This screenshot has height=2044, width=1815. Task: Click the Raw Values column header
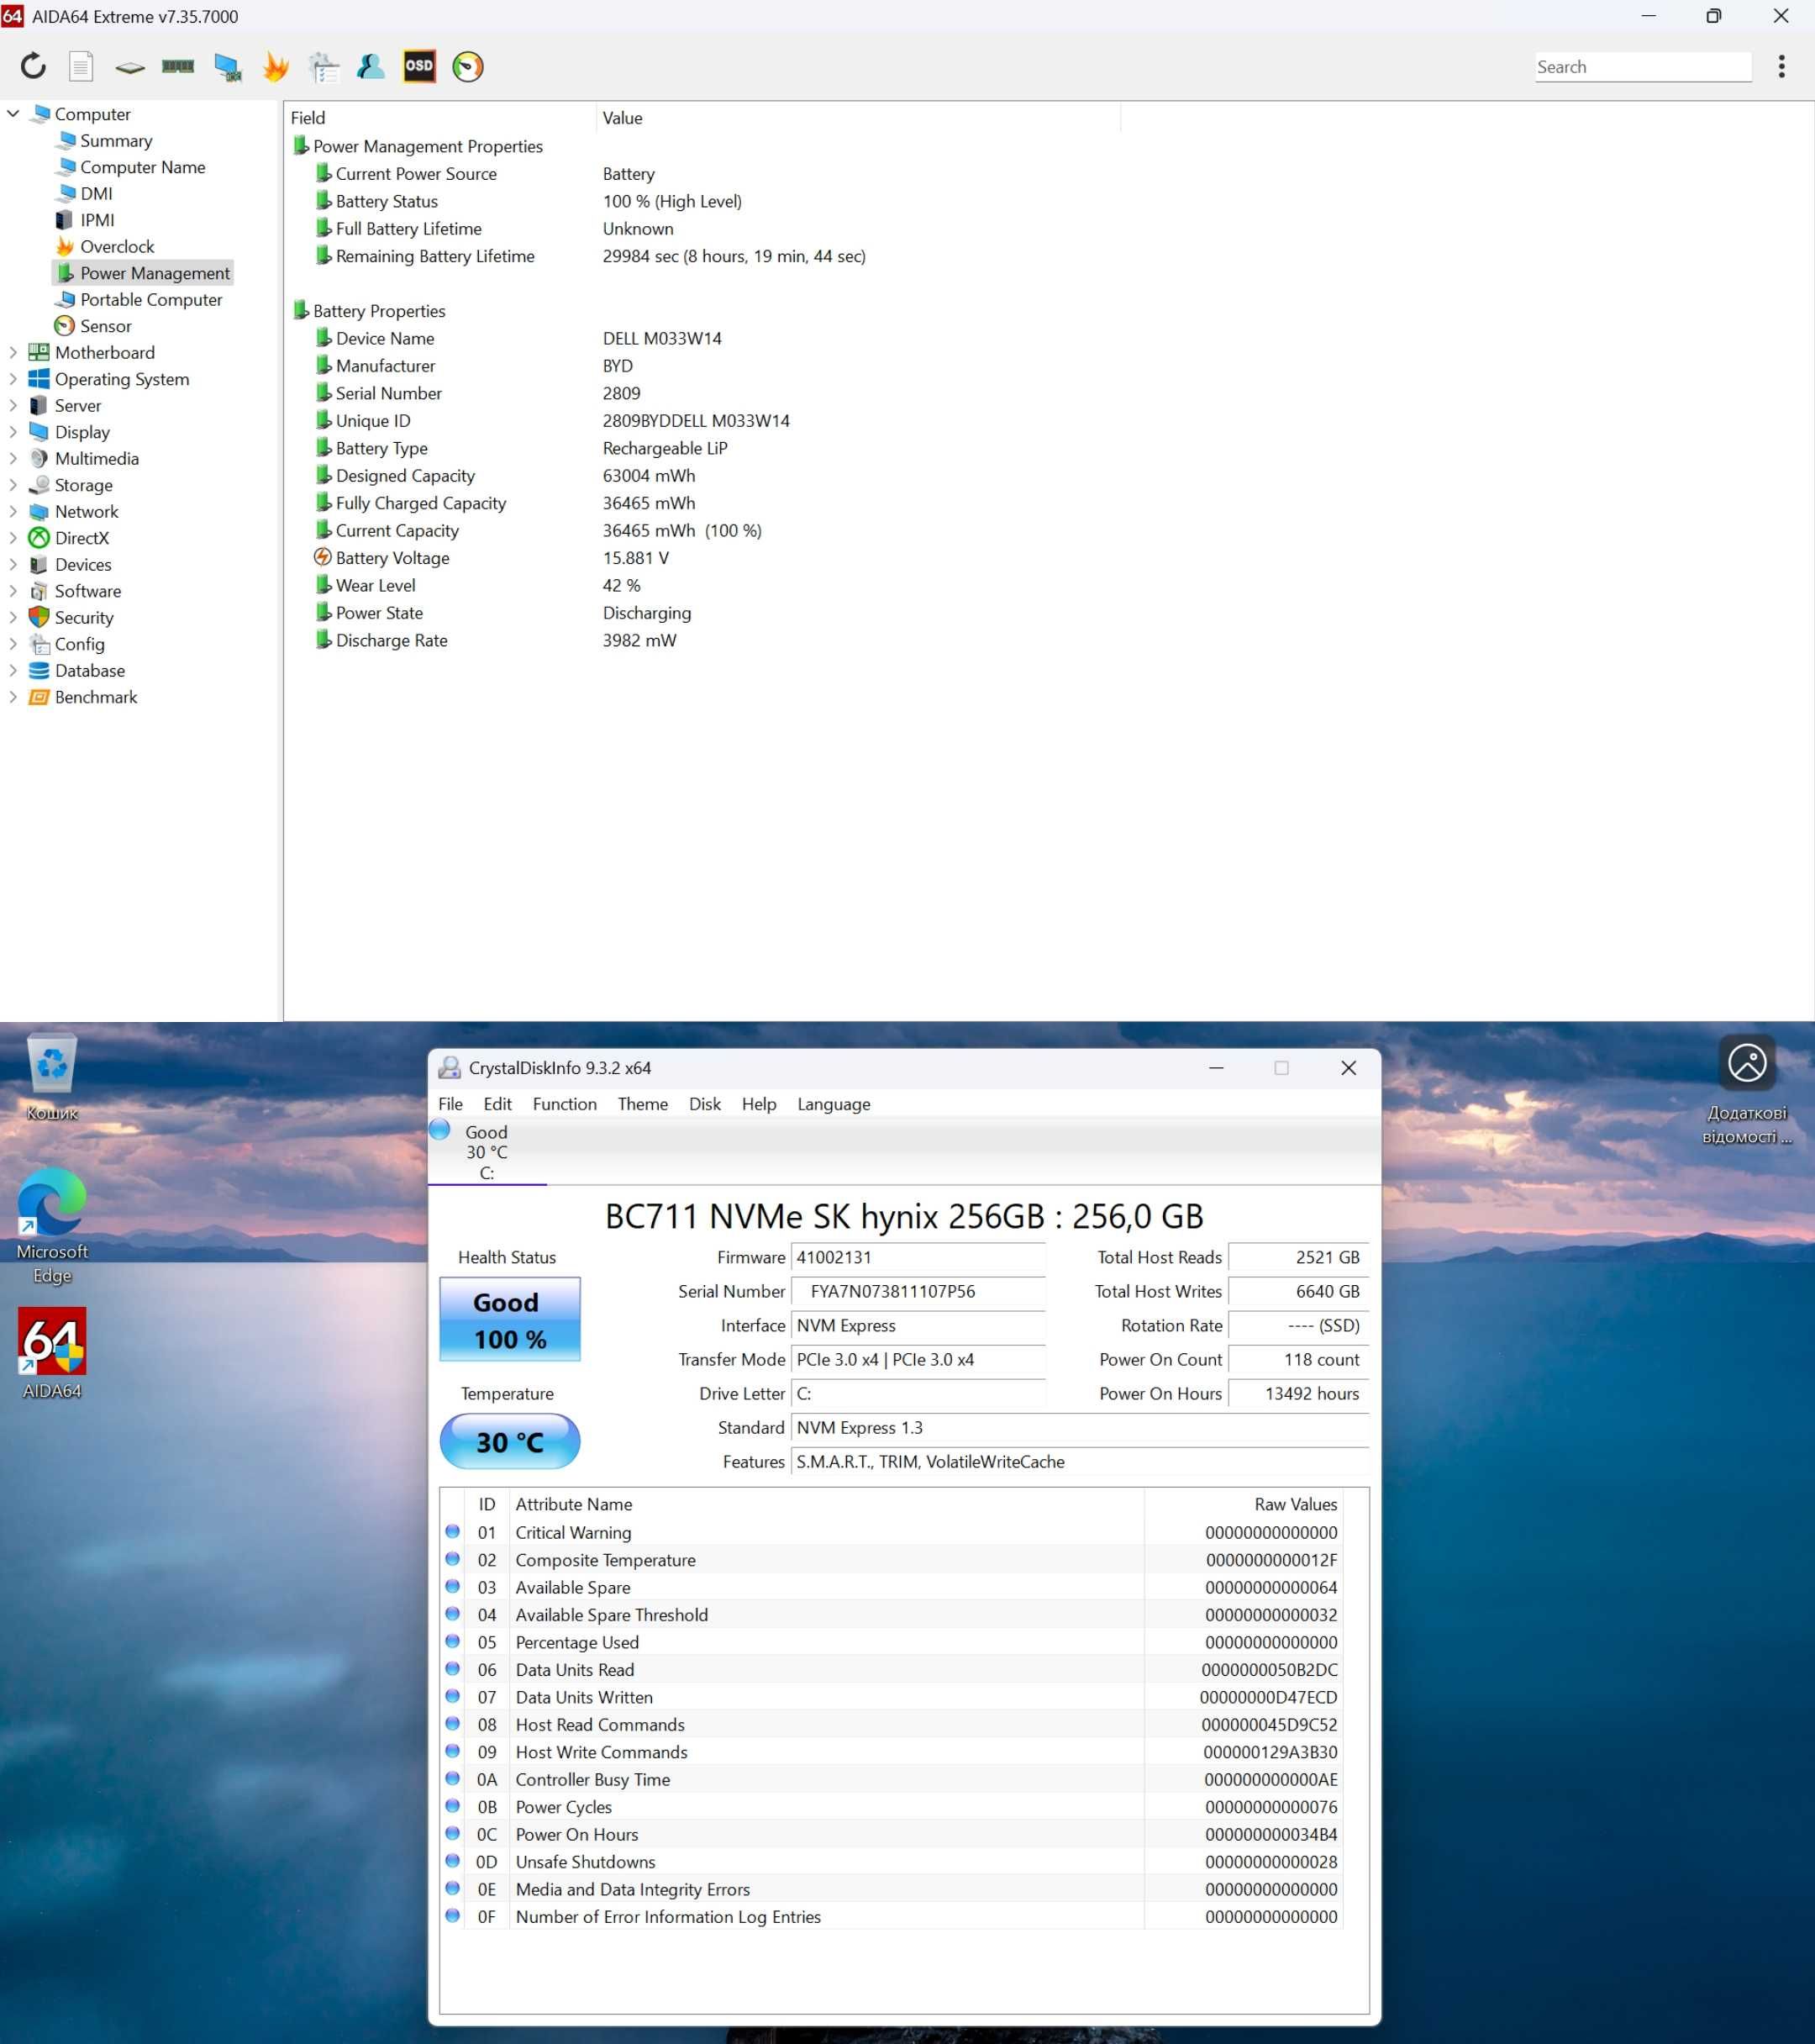[1244, 1504]
